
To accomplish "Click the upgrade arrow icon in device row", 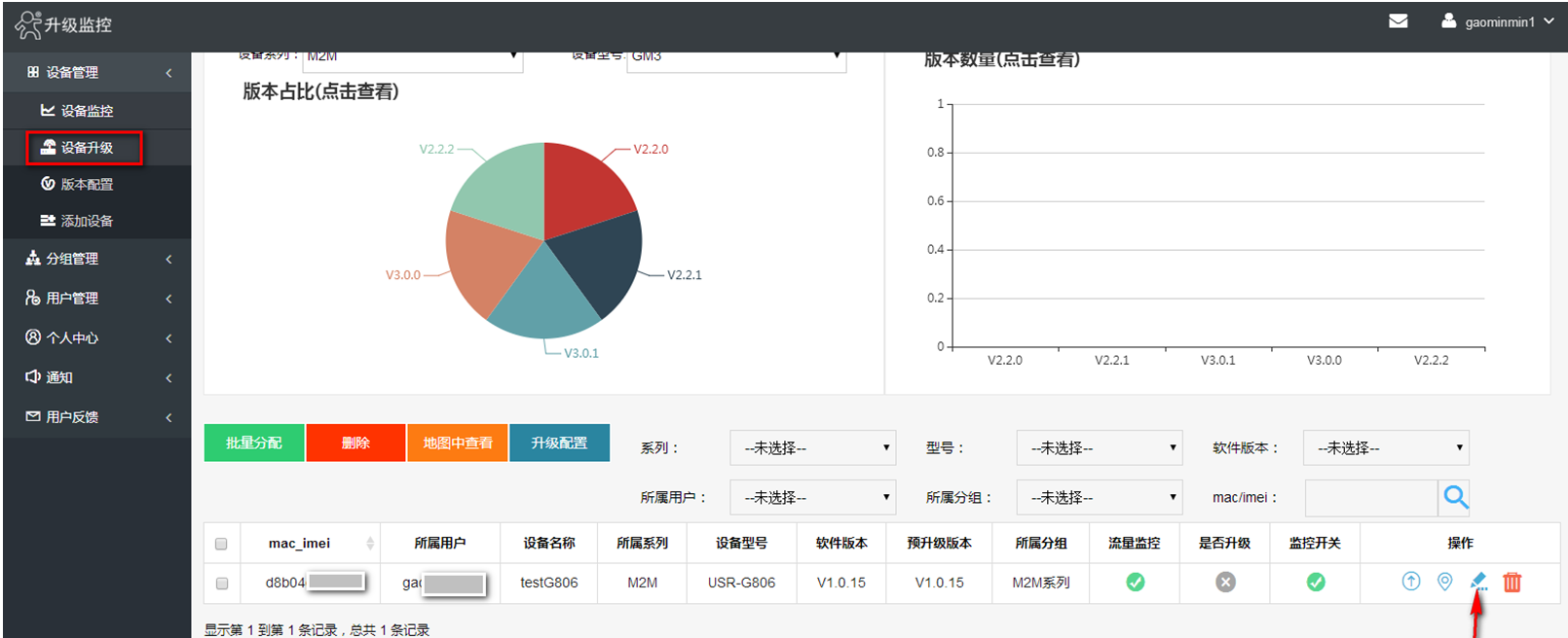I will [1410, 582].
